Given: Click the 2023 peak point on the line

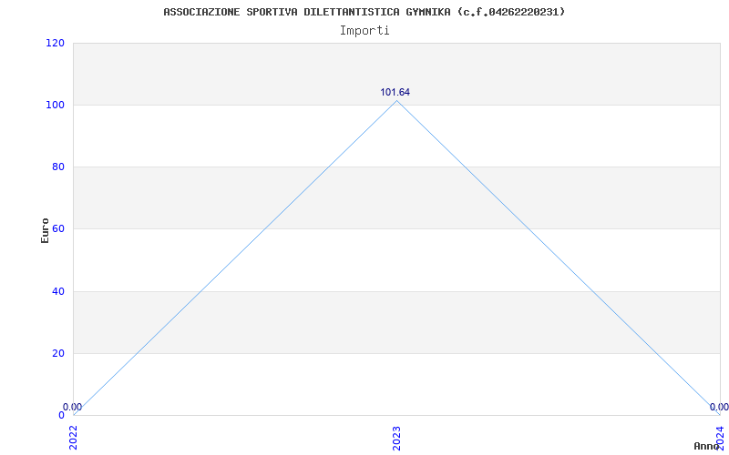Looking at the screenshot, I should [396, 100].
